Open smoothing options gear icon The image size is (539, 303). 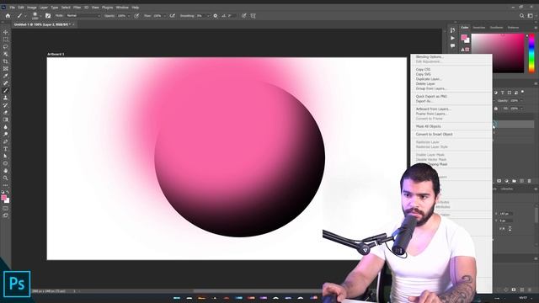pyautogui.click(x=216, y=16)
